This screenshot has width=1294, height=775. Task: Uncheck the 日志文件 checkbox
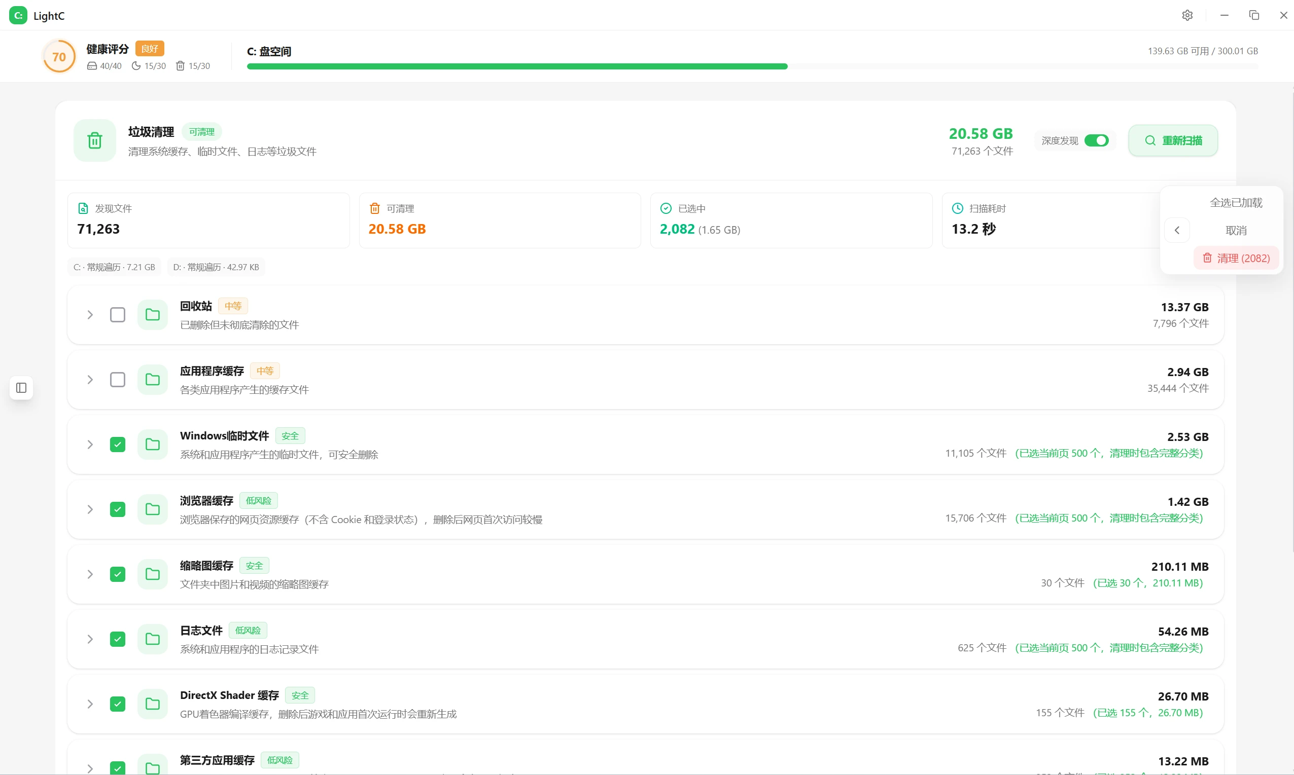point(118,639)
